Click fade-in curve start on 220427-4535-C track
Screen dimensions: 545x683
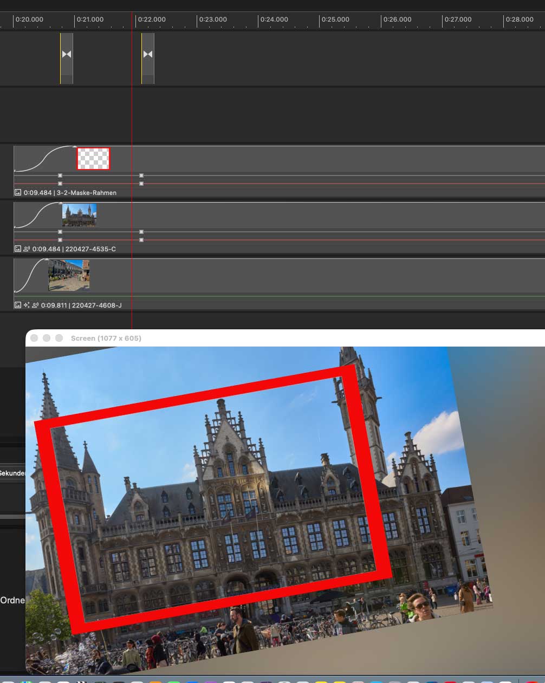click(x=15, y=227)
